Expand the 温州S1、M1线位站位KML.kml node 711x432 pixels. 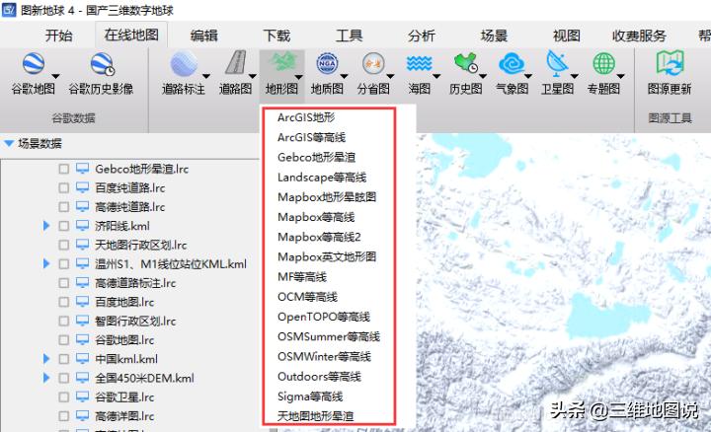click(46, 263)
